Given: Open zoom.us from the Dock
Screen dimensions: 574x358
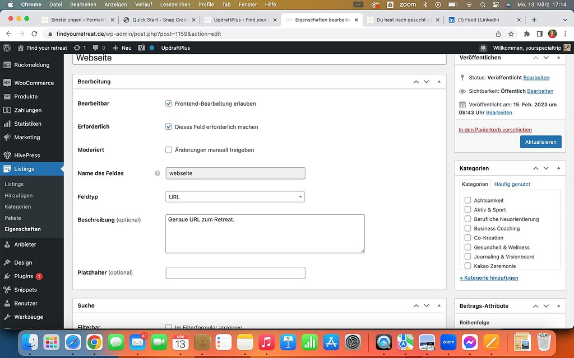Looking at the screenshot, I should click(x=448, y=343).
